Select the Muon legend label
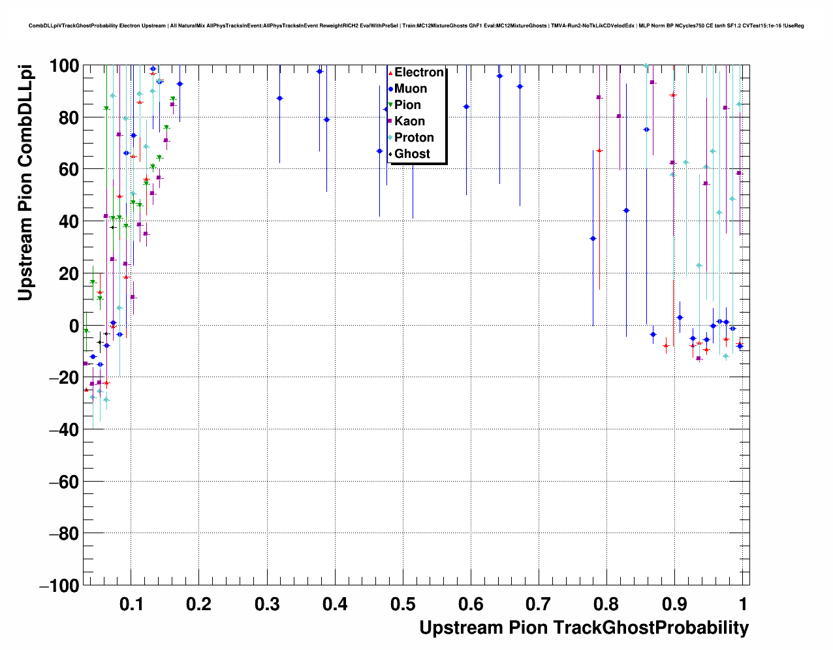The height and width of the screenshot is (650, 833). (x=411, y=89)
